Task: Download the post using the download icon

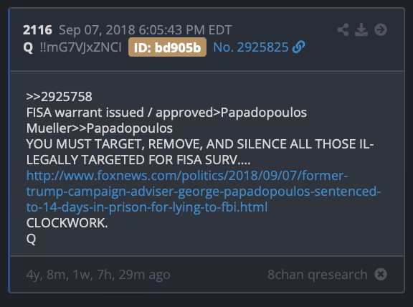Action: coord(361,30)
